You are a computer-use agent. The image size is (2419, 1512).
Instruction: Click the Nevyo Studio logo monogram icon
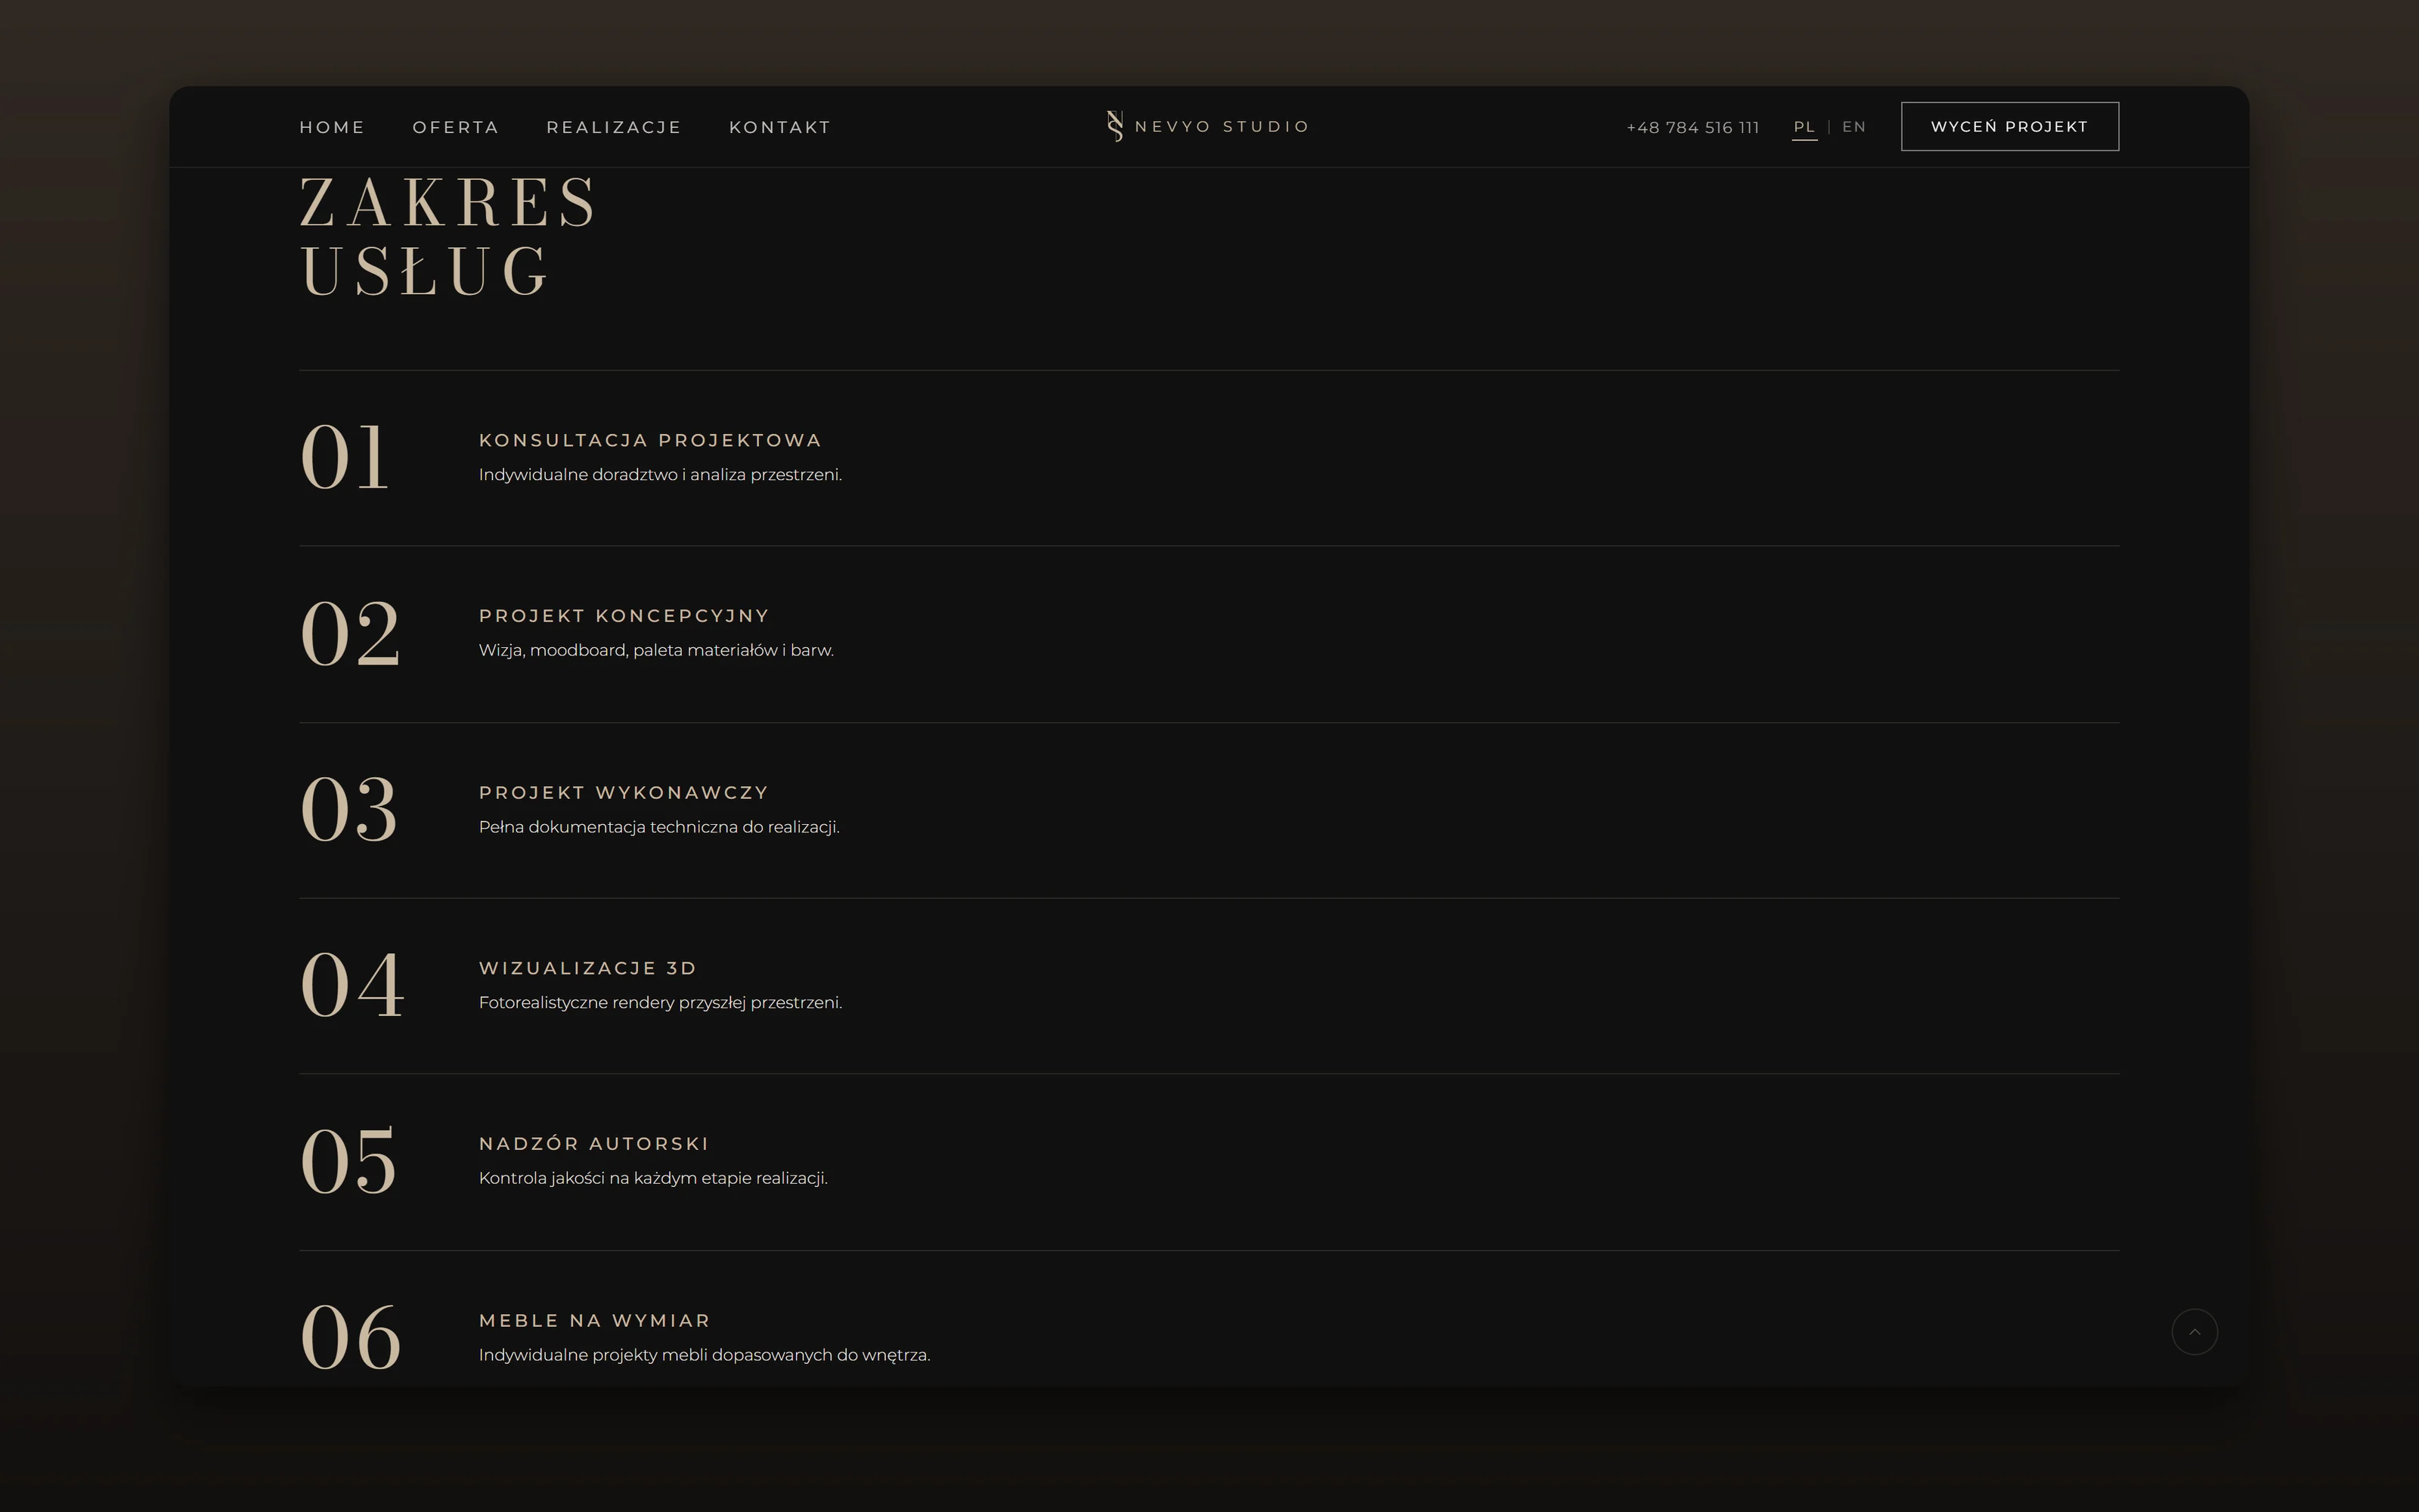coord(1114,126)
